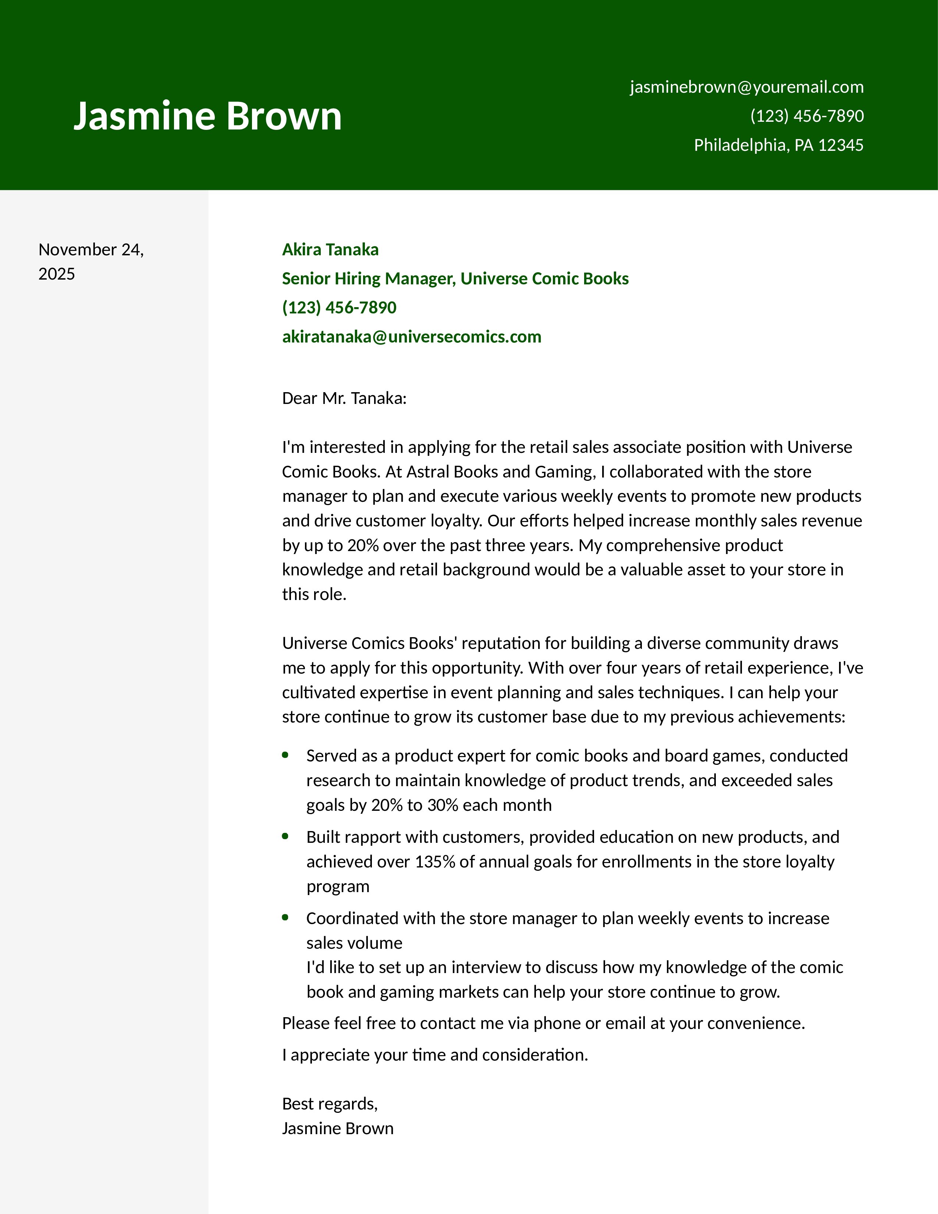Click recipient name Akira Tanaka
This screenshot has width=938, height=1214.
point(330,249)
